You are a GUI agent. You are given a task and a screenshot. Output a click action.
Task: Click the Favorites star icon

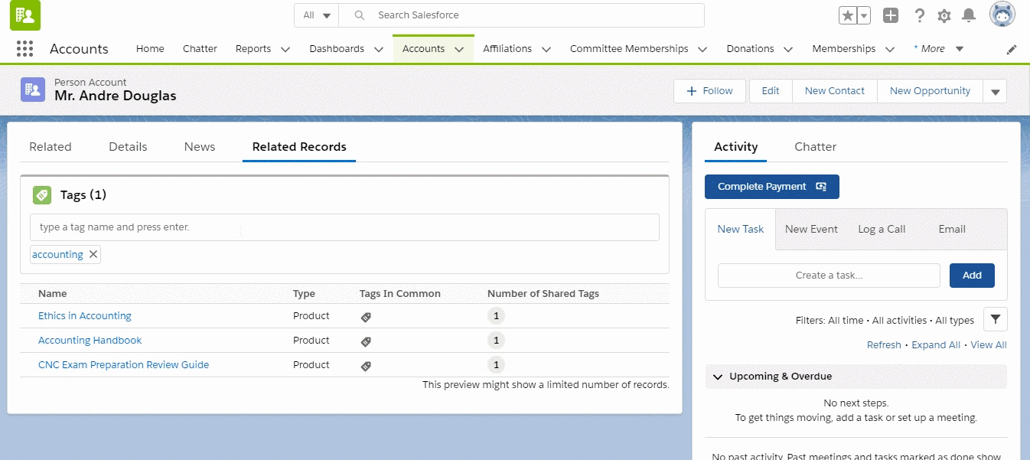[847, 15]
